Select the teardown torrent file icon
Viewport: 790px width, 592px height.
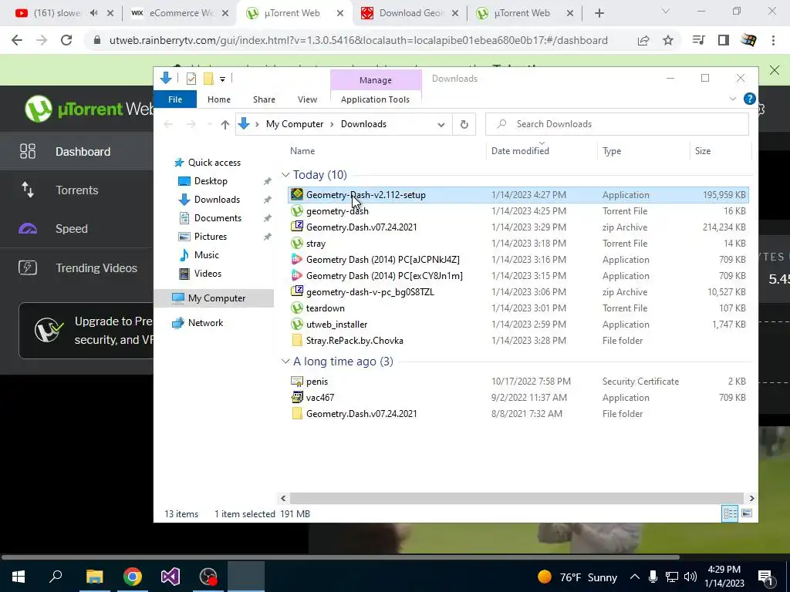(297, 308)
